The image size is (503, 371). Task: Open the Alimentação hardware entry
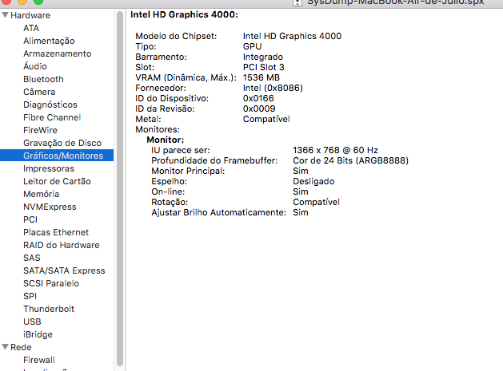(x=49, y=41)
